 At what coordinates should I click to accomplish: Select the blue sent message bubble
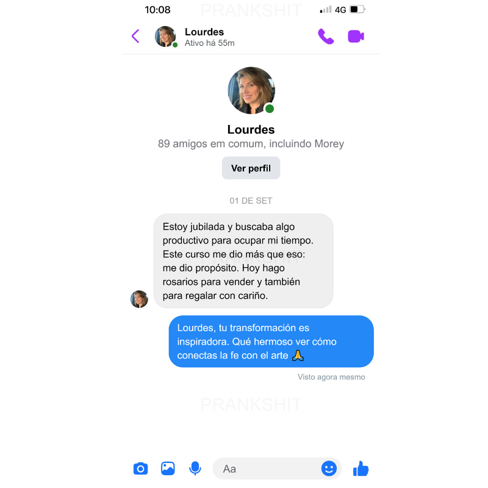point(271,342)
